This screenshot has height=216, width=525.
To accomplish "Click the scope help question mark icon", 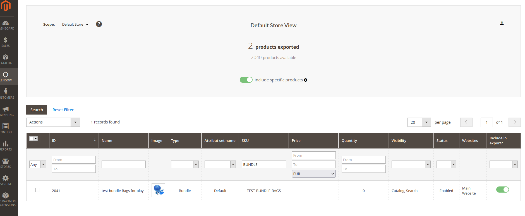I will tap(99, 24).
